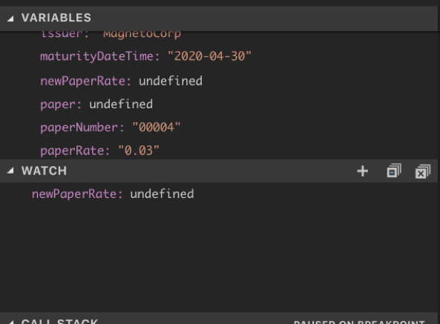
Task: Click the "2020-04-30" date value
Action: [209, 56]
